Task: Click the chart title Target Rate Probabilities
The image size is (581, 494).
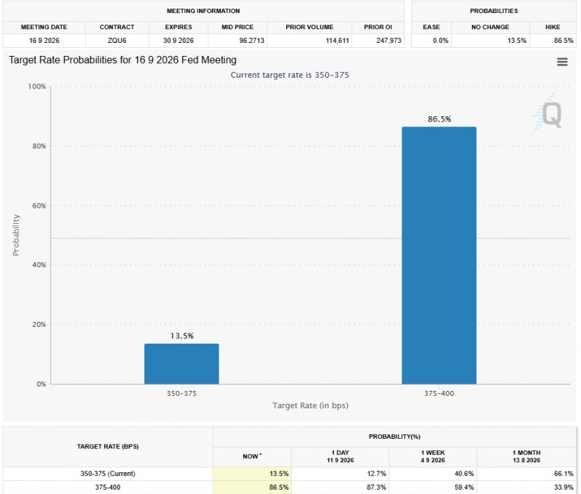Action: [123, 60]
